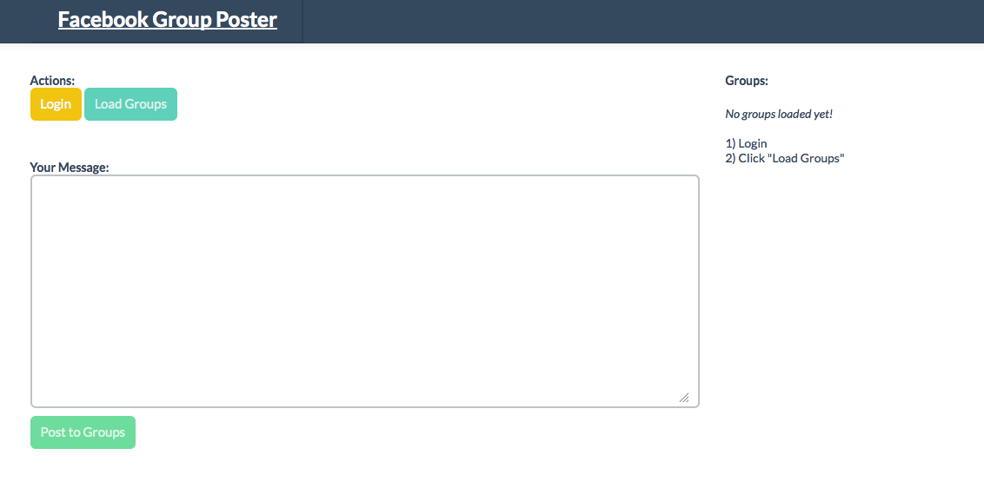Select the word "Poster" in the header title
The image size is (984, 501).
tap(246, 19)
